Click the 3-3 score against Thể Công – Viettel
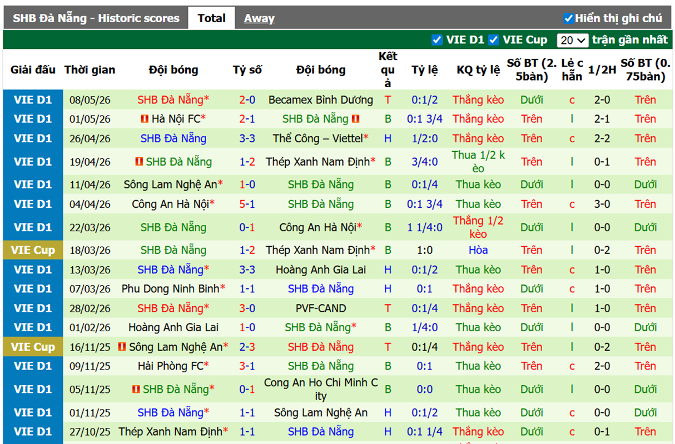Image resolution: width=675 pixels, height=444 pixels. coord(247,138)
